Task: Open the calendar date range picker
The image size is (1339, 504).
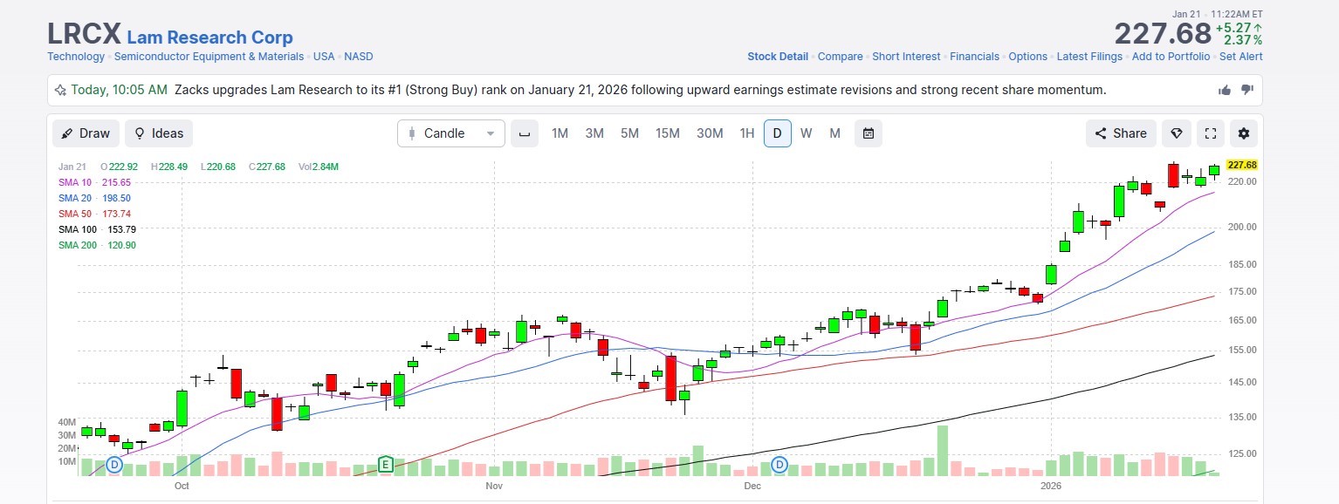Action: (869, 133)
